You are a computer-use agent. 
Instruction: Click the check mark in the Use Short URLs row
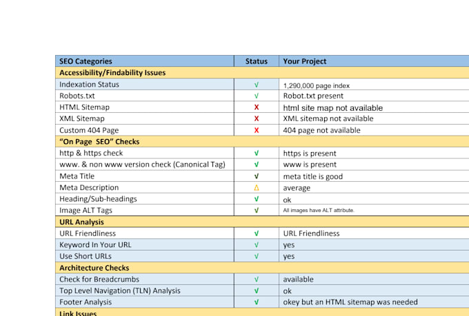click(x=257, y=256)
